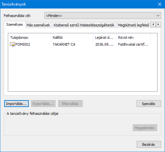
Task: Expand the <Minden> combo box arrow
Action: tap(158, 16)
